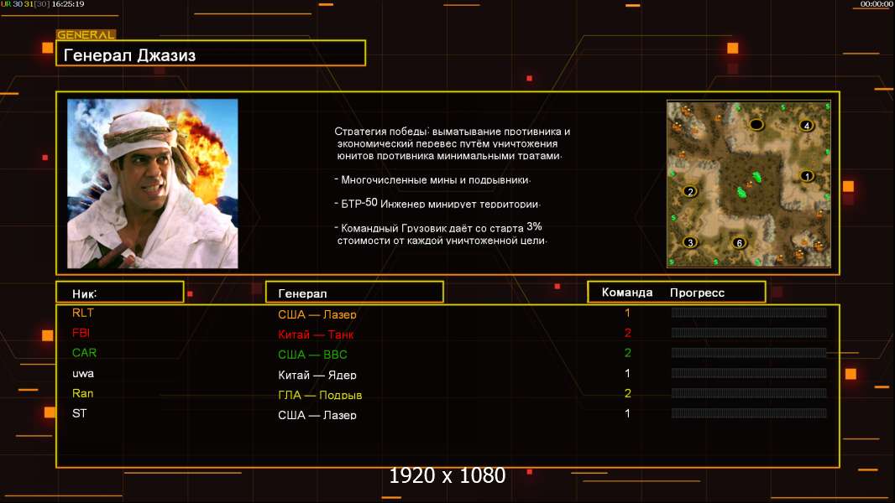
Task: Click start position marker 1 on the map
Action: coord(807,176)
